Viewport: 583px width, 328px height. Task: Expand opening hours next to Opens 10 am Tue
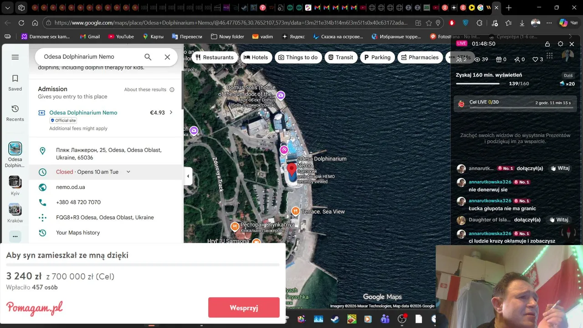(x=128, y=172)
